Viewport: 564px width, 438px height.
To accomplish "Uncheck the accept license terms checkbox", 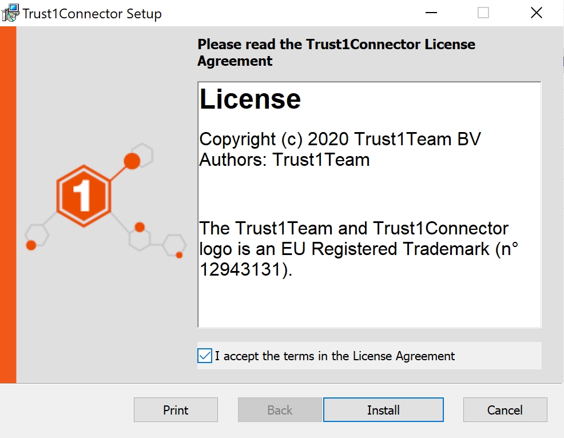I will coord(205,356).
